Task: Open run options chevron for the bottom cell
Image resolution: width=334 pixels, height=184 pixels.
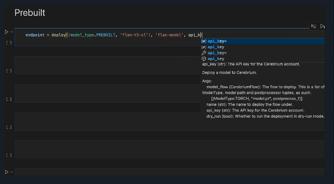Action: [12, 172]
